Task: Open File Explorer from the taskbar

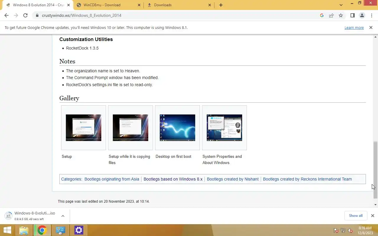Action: click(24, 230)
